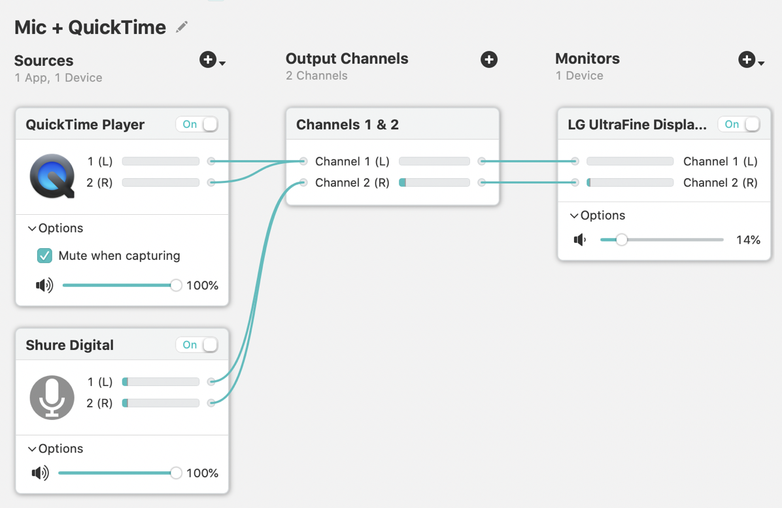Click the Mic + QuickTime session title
The image size is (782, 508).
click(90, 27)
